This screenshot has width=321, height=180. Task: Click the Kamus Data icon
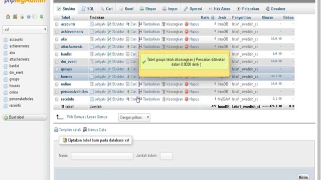85,129
